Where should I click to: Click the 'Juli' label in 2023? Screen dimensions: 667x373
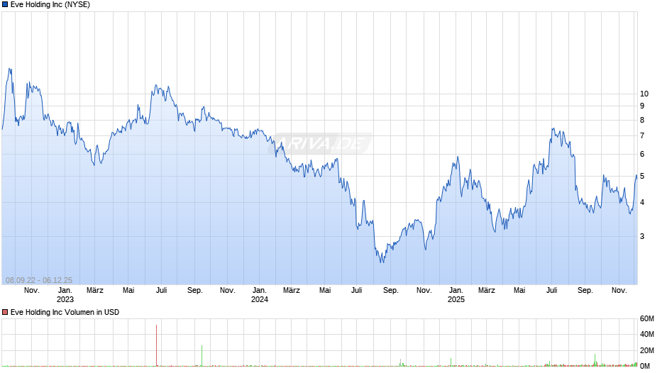(x=161, y=291)
